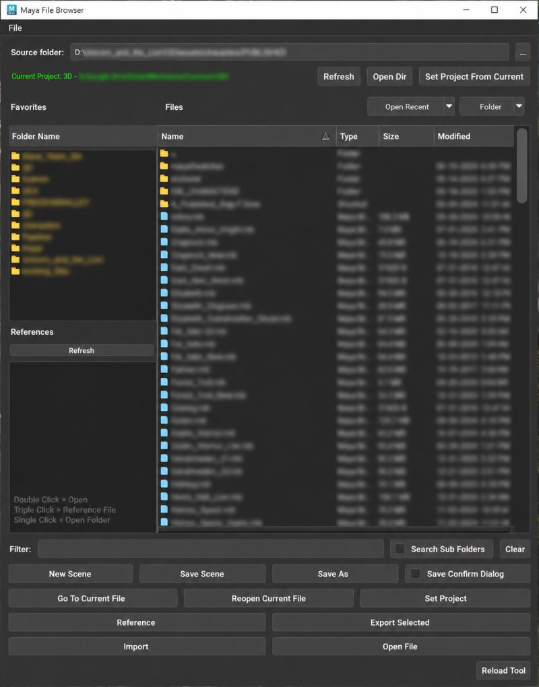Click the Open Dir button
Viewport: 539px width, 687px height.
click(x=389, y=77)
